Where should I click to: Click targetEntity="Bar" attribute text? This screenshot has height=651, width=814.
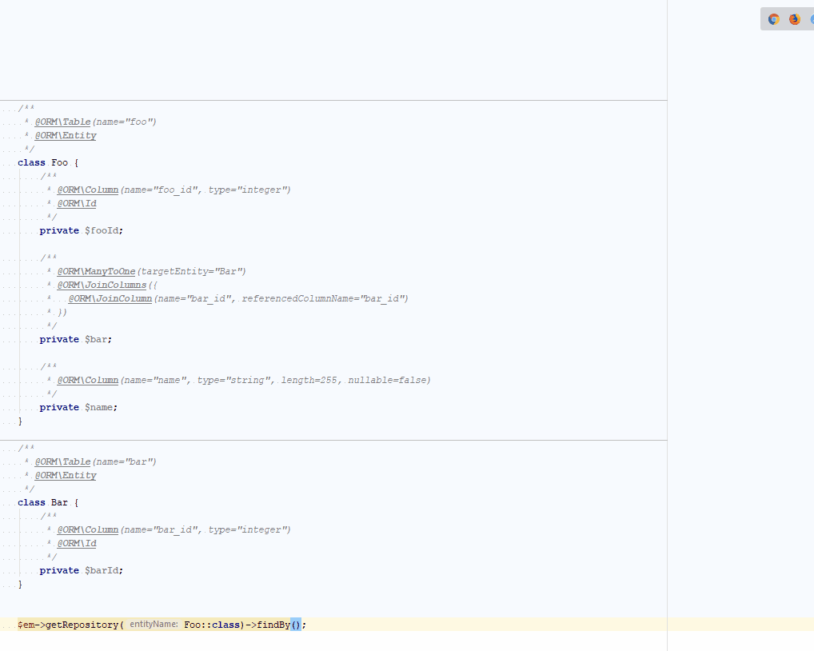pyautogui.click(x=192, y=271)
